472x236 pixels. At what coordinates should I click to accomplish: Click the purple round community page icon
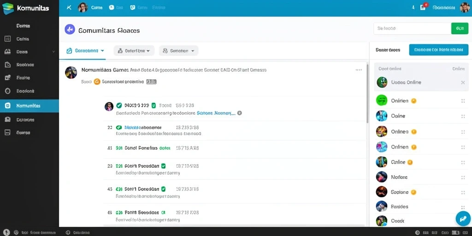tap(70, 29)
